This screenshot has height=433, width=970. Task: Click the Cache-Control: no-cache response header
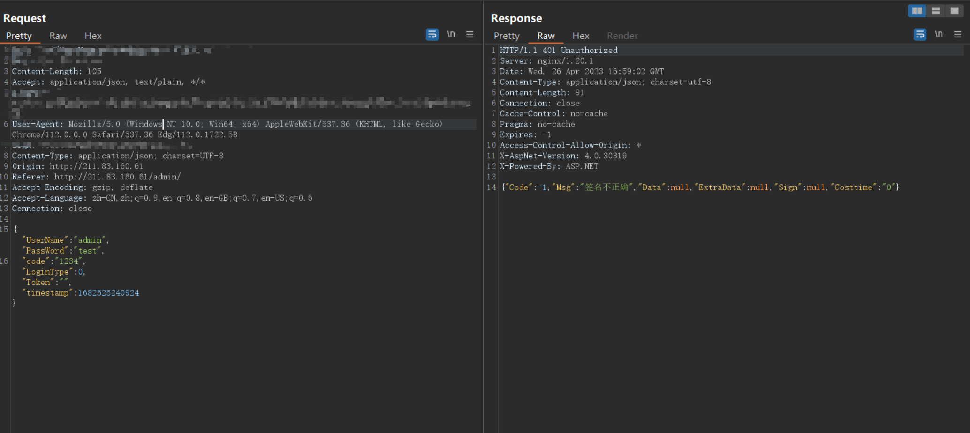coord(554,113)
